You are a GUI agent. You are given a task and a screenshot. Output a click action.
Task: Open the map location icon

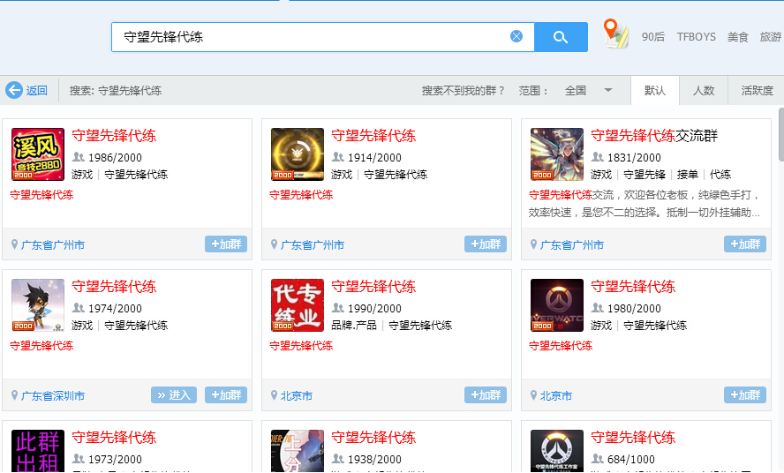tap(615, 34)
